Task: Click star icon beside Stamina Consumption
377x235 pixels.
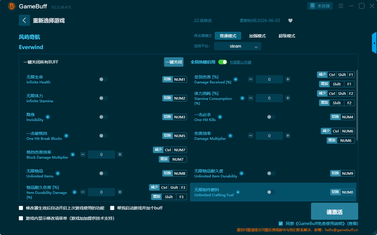Action: pyautogui.click(x=242, y=98)
